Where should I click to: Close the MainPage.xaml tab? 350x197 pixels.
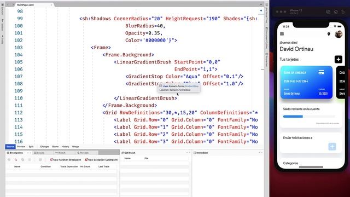point(51,5)
